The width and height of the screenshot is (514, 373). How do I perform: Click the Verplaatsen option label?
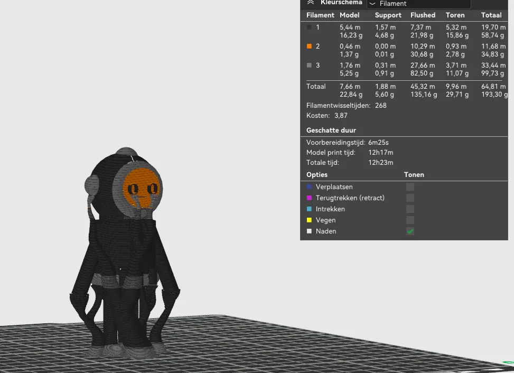(334, 187)
